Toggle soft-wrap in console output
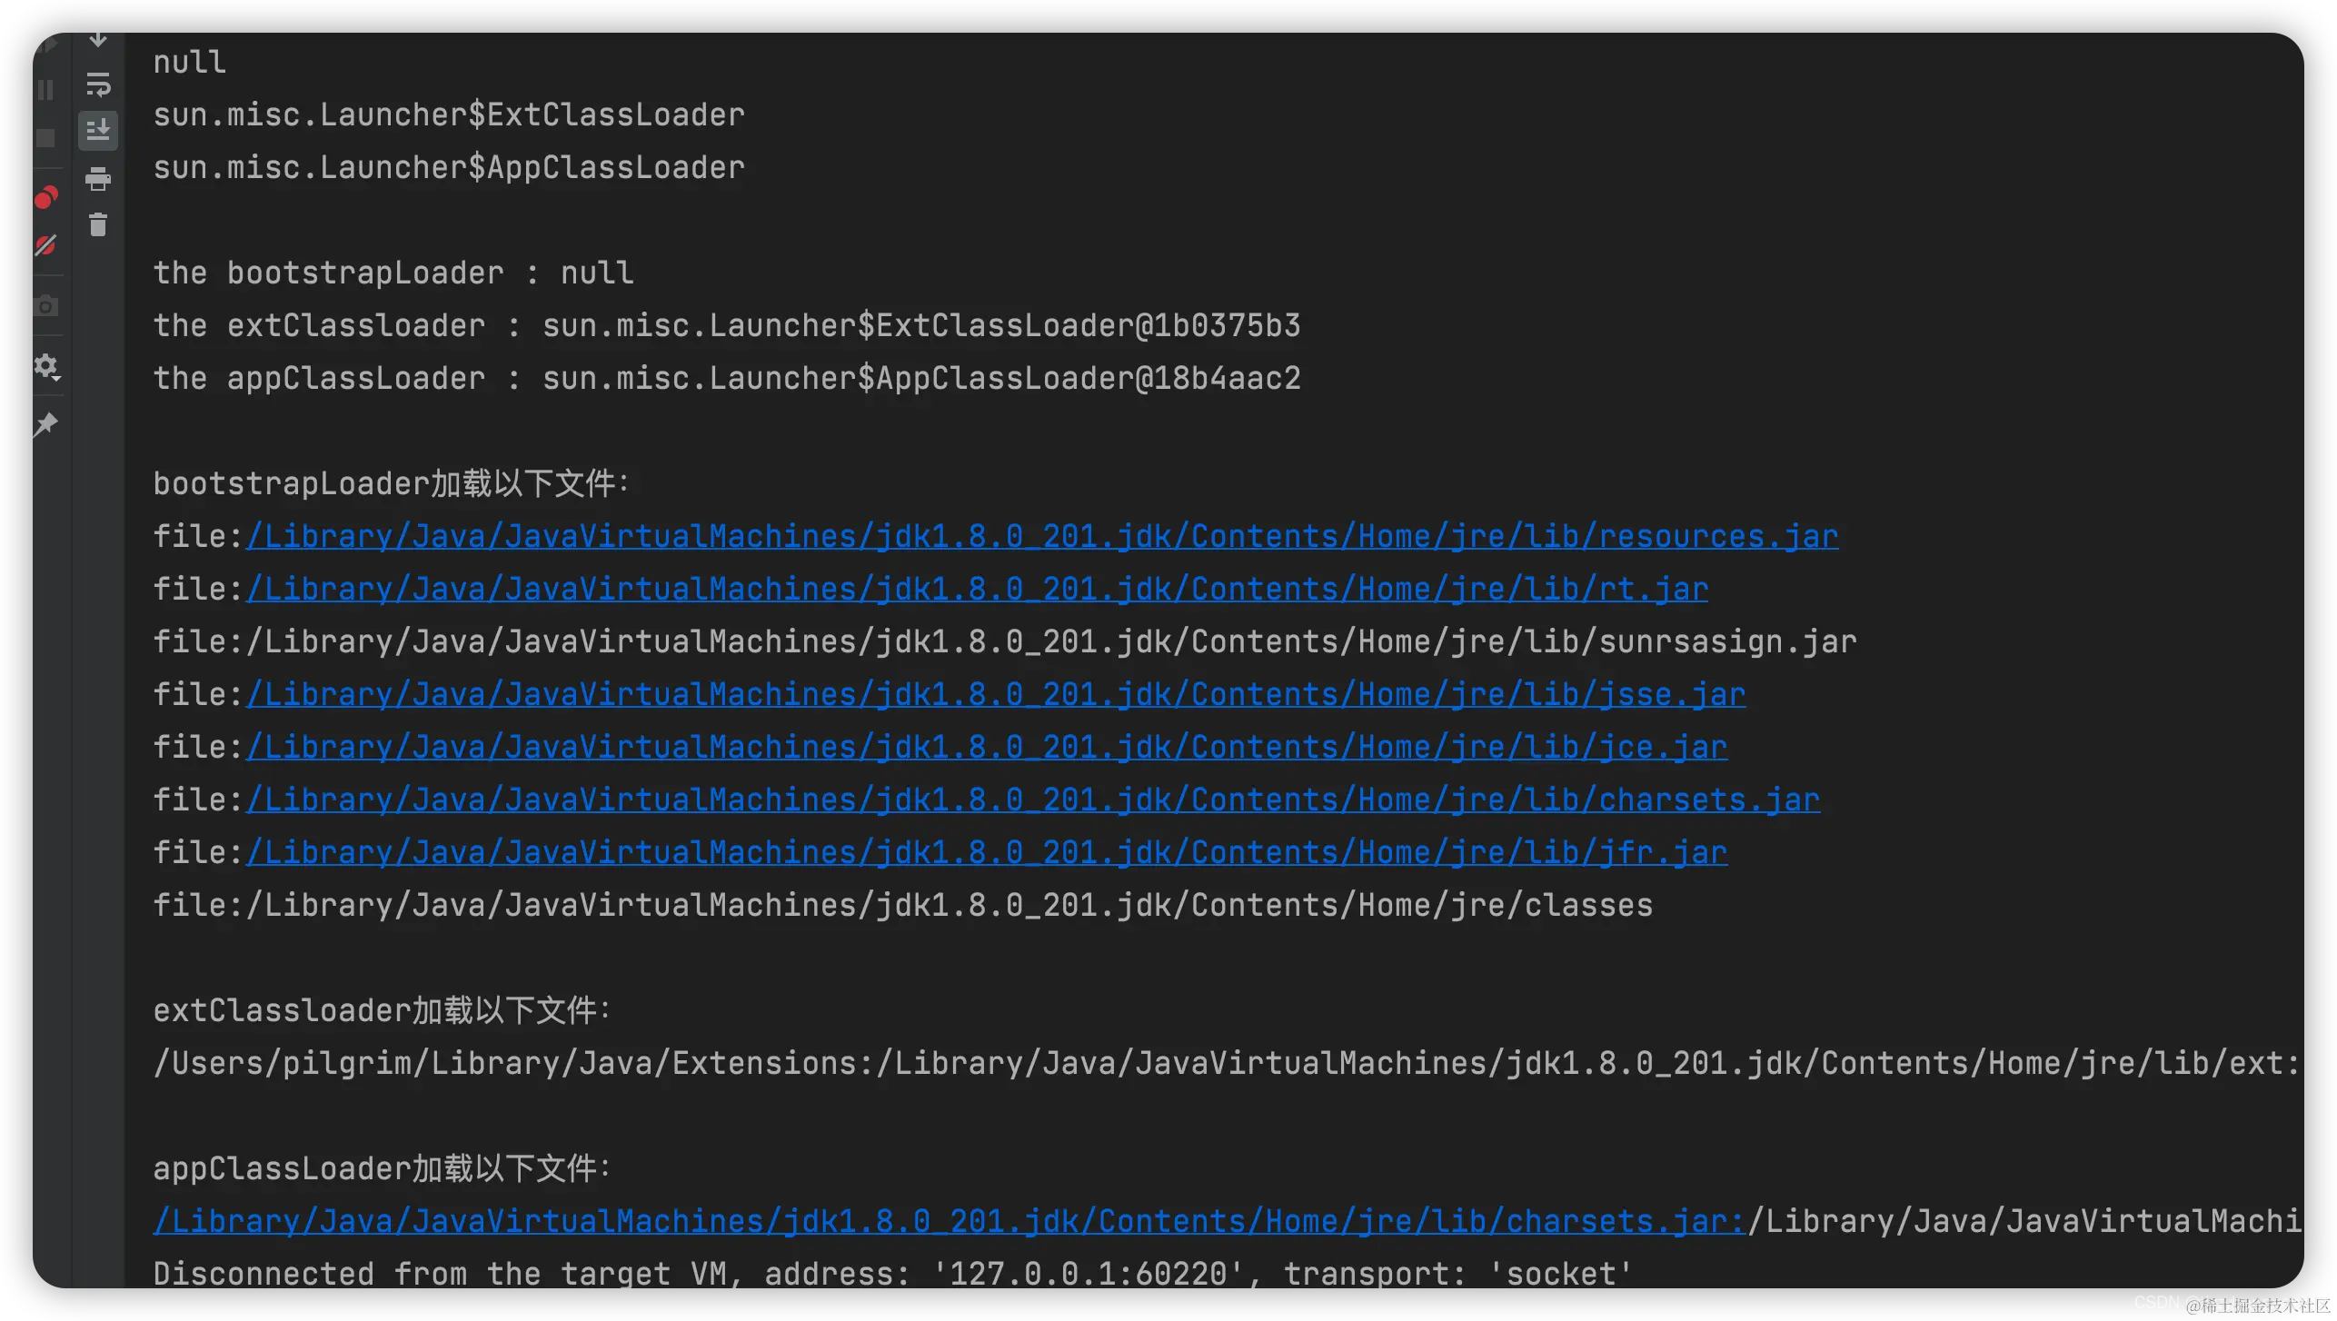 pyautogui.click(x=98, y=84)
